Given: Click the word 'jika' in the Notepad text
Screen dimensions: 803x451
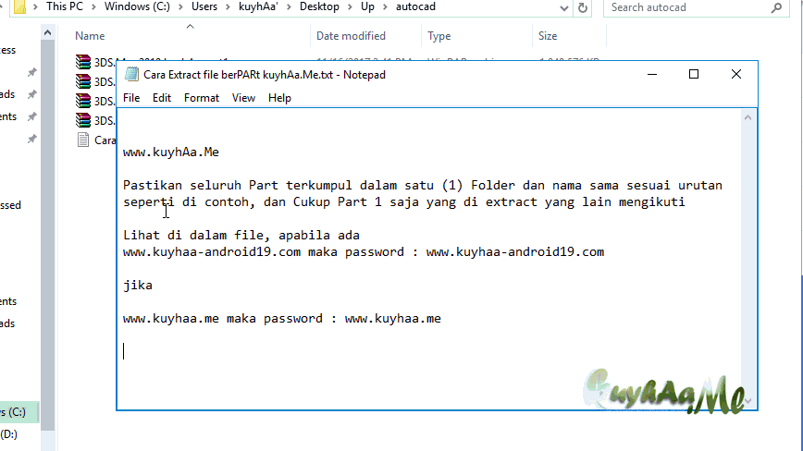Looking at the screenshot, I should pyautogui.click(x=138, y=286).
